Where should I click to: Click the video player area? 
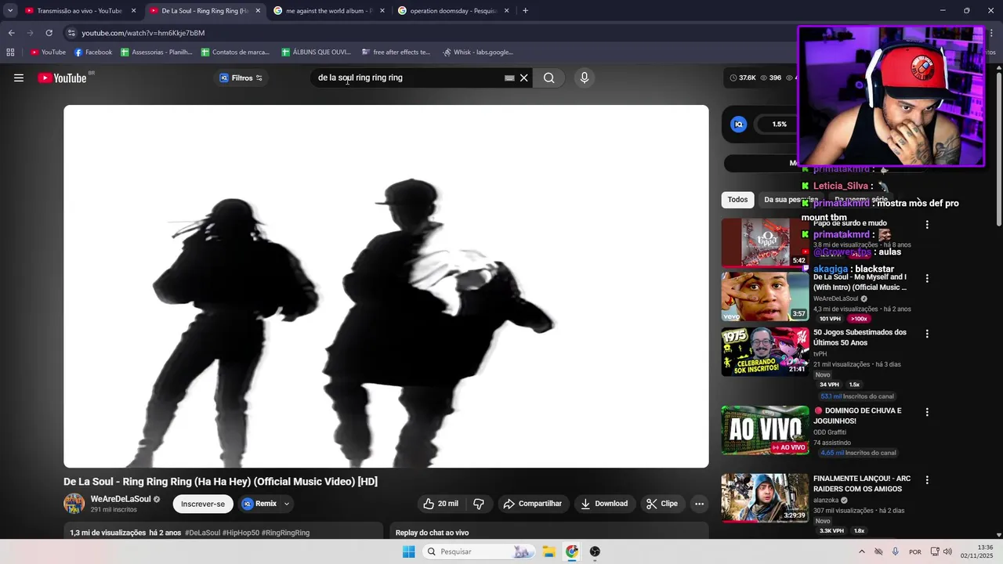[x=386, y=287]
